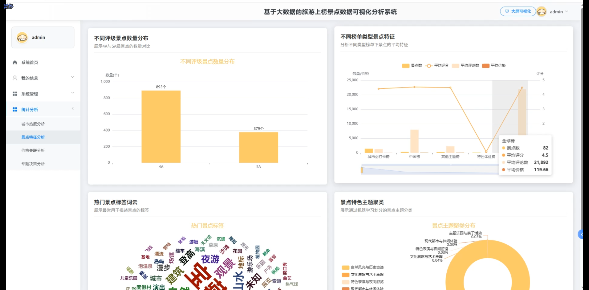This screenshot has height=290, width=589.
Task: Click the 热门景点标签词云 card heading
Action: tap(116, 202)
